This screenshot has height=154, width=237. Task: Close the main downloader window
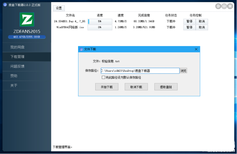click(x=230, y=6)
